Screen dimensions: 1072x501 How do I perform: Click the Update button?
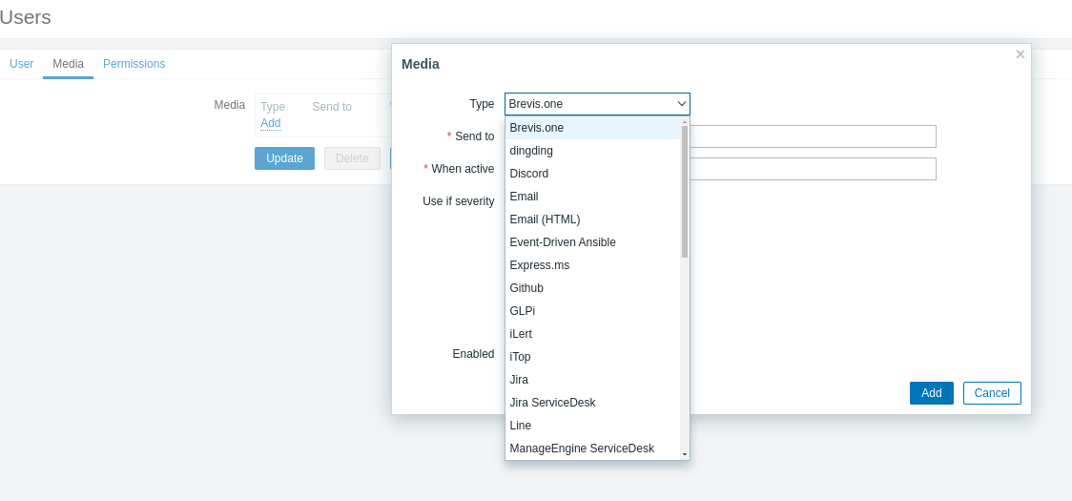(284, 158)
